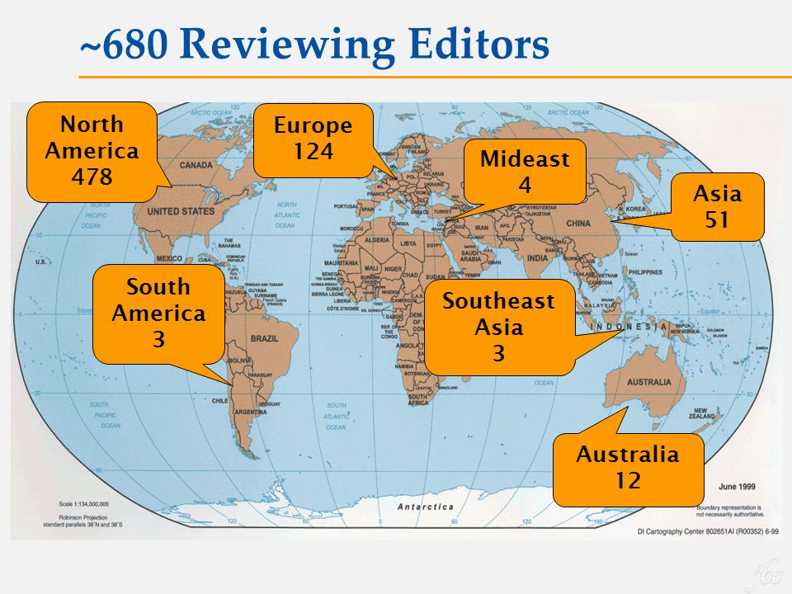Click the URUGUAY map label

(269, 404)
